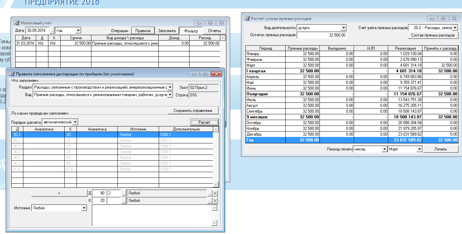Click Сохранить справочник
462x234 pixels.
pos(193,111)
